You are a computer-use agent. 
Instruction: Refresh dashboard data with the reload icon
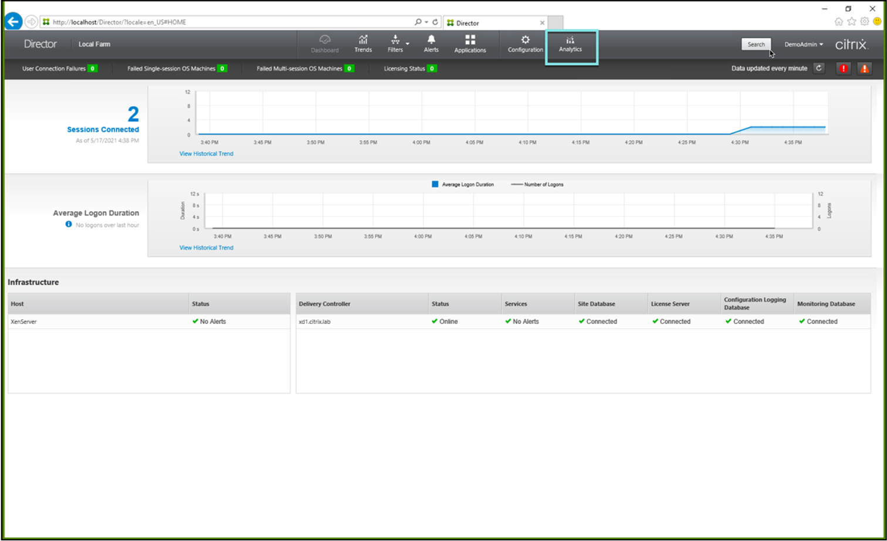(819, 68)
